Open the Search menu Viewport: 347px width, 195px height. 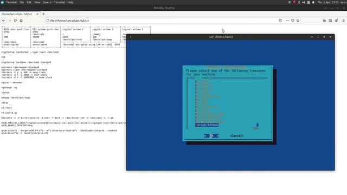pos(47,2)
